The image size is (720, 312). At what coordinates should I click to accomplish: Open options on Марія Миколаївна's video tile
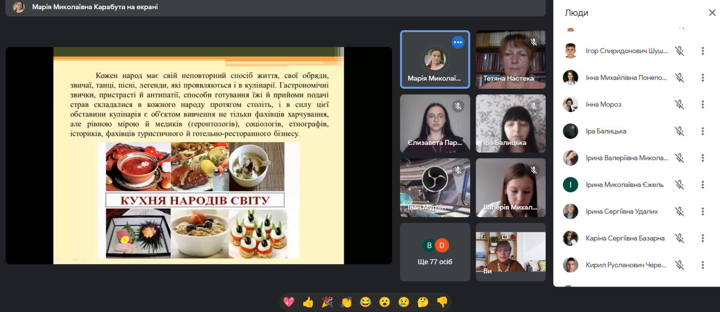click(x=458, y=42)
